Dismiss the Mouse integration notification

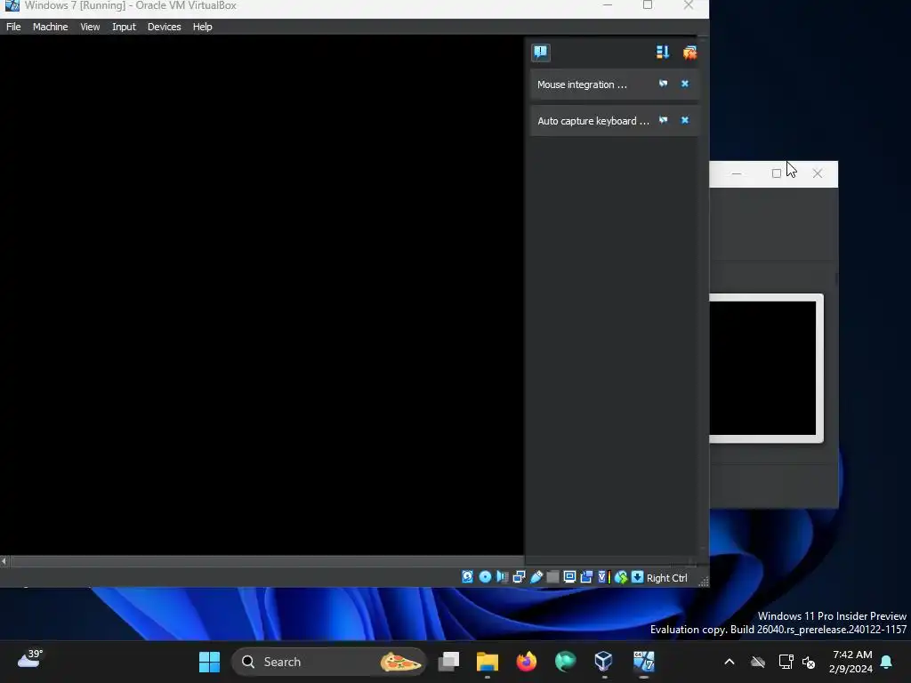point(685,84)
